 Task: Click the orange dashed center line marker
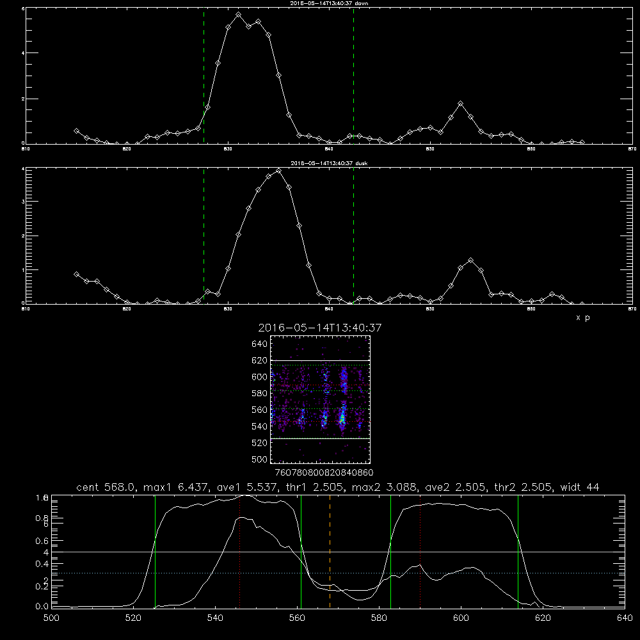click(330, 551)
